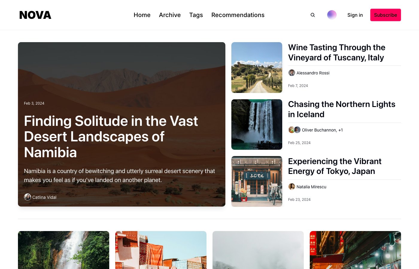This screenshot has width=419, height=269.
Task: Click Natalia Mirescu's author avatar
Action: pyautogui.click(x=292, y=187)
